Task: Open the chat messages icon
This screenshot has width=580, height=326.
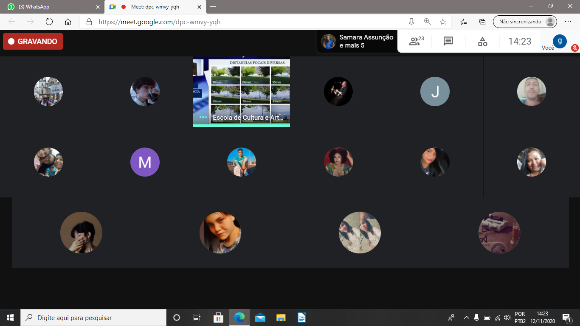Action: click(448, 41)
